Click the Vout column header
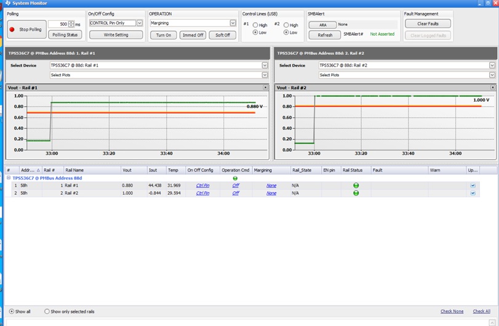 (x=127, y=170)
